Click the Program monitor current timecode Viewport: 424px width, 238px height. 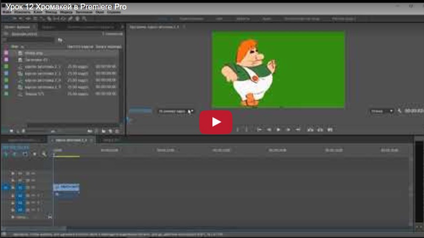(140, 111)
